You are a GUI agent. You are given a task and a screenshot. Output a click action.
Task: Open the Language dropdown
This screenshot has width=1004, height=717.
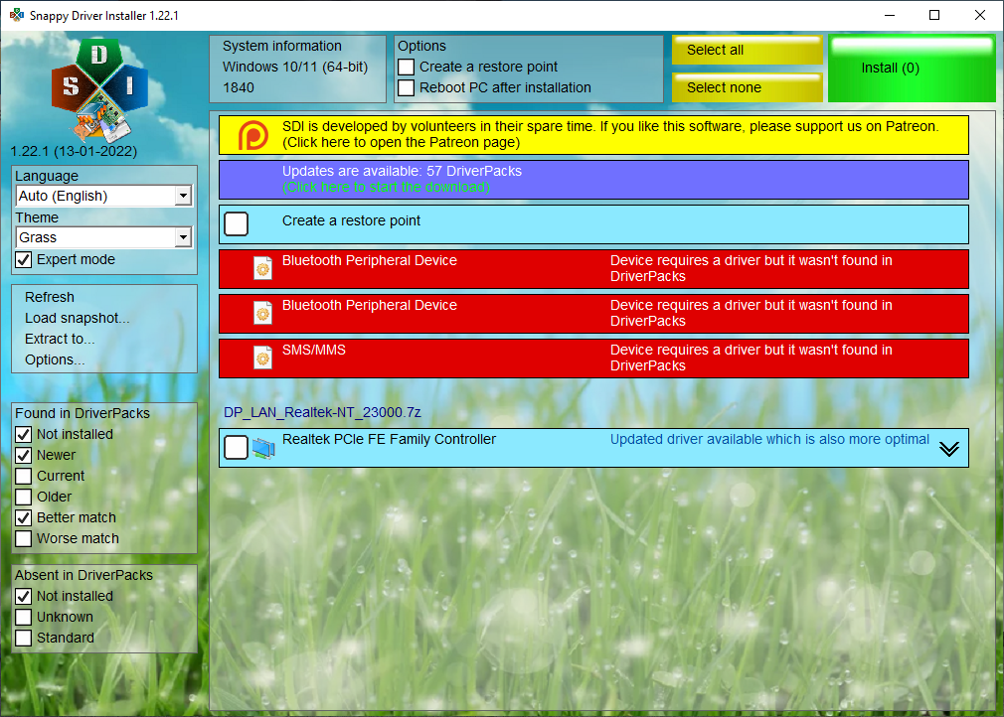[x=103, y=196]
